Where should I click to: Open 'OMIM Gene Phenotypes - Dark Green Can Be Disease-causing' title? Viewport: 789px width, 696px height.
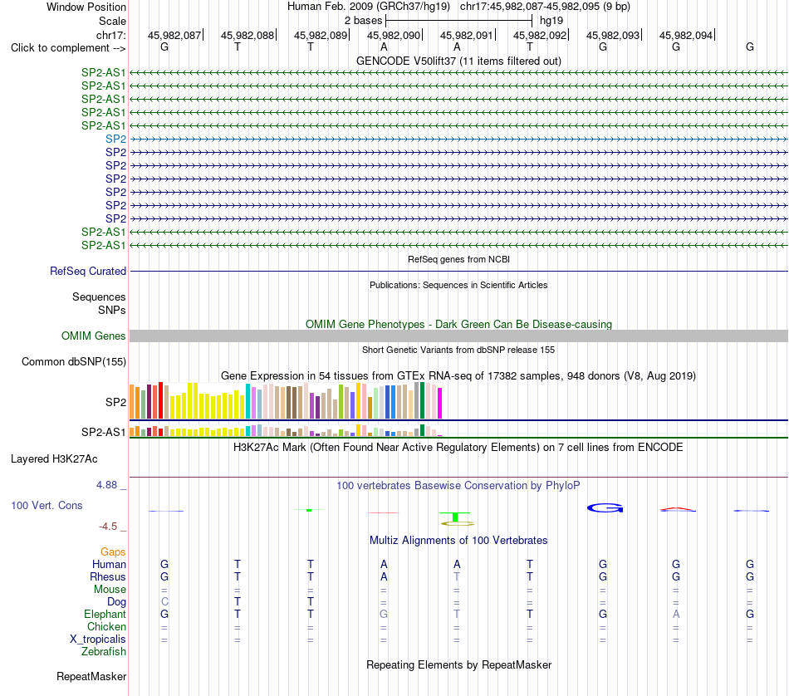tap(458, 324)
